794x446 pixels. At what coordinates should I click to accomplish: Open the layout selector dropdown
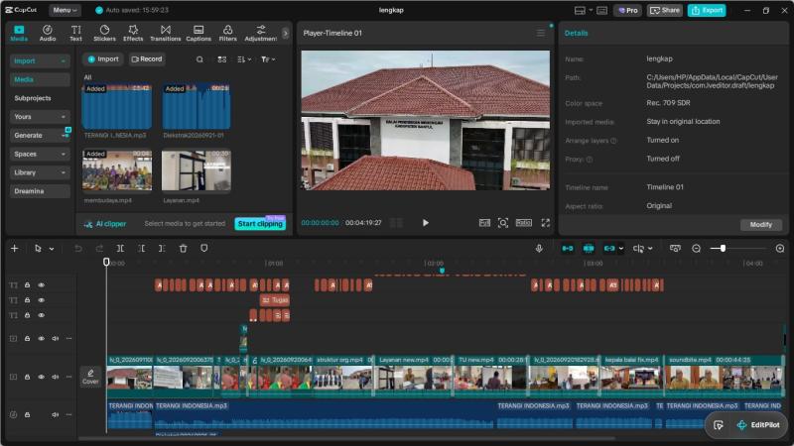[584, 10]
